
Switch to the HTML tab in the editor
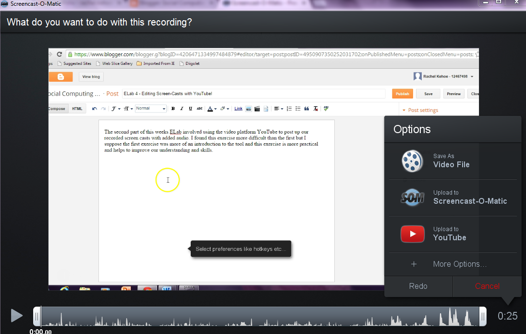(77, 109)
